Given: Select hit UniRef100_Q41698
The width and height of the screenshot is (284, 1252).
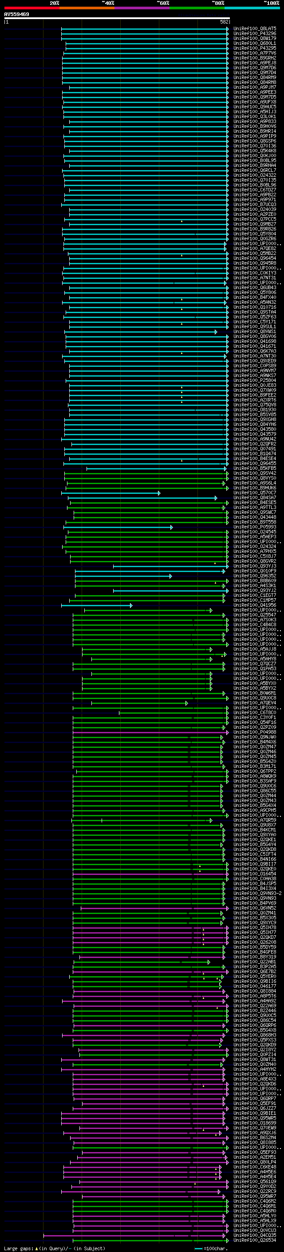Looking at the screenshot, I should 255,341.
